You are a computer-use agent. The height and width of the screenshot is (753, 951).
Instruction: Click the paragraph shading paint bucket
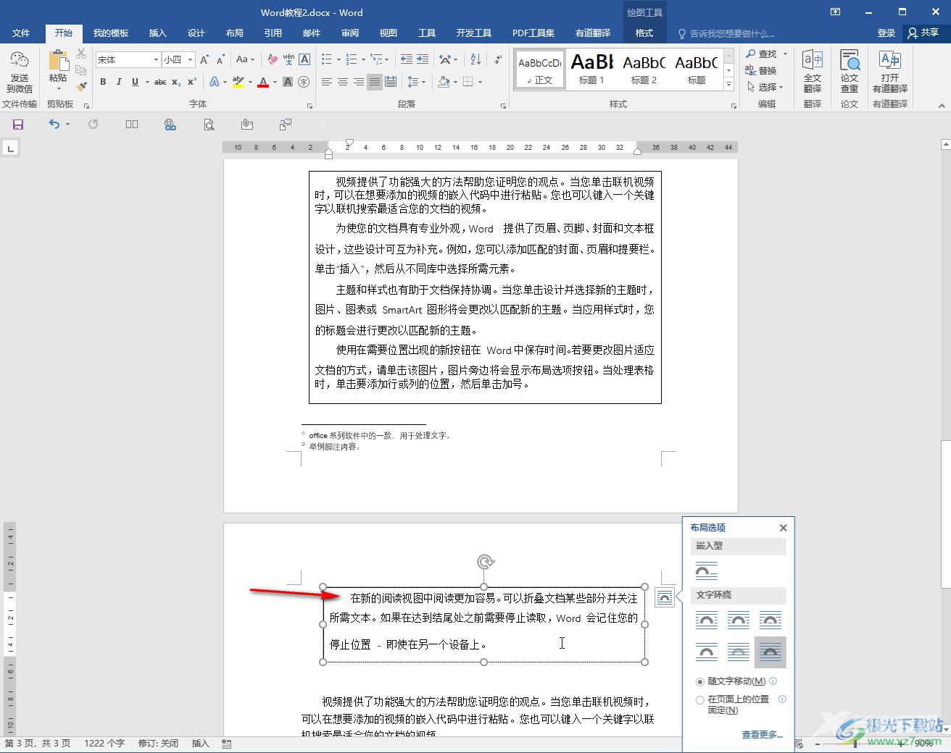pos(444,82)
